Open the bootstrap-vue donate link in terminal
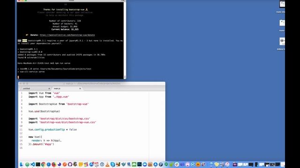This screenshot has width=300, height=168. click(x=67, y=35)
